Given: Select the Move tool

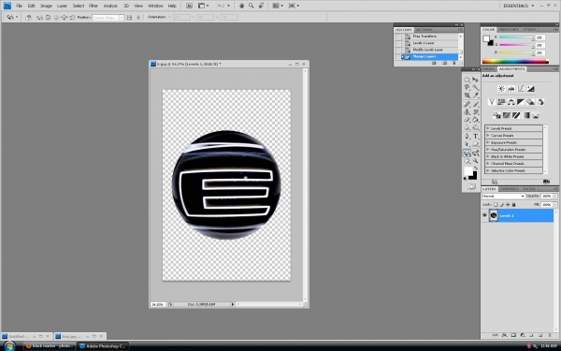Looking at the screenshot, I should coord(476,80).
